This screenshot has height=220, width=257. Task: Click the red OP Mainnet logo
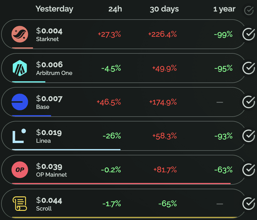coord(20,170)
